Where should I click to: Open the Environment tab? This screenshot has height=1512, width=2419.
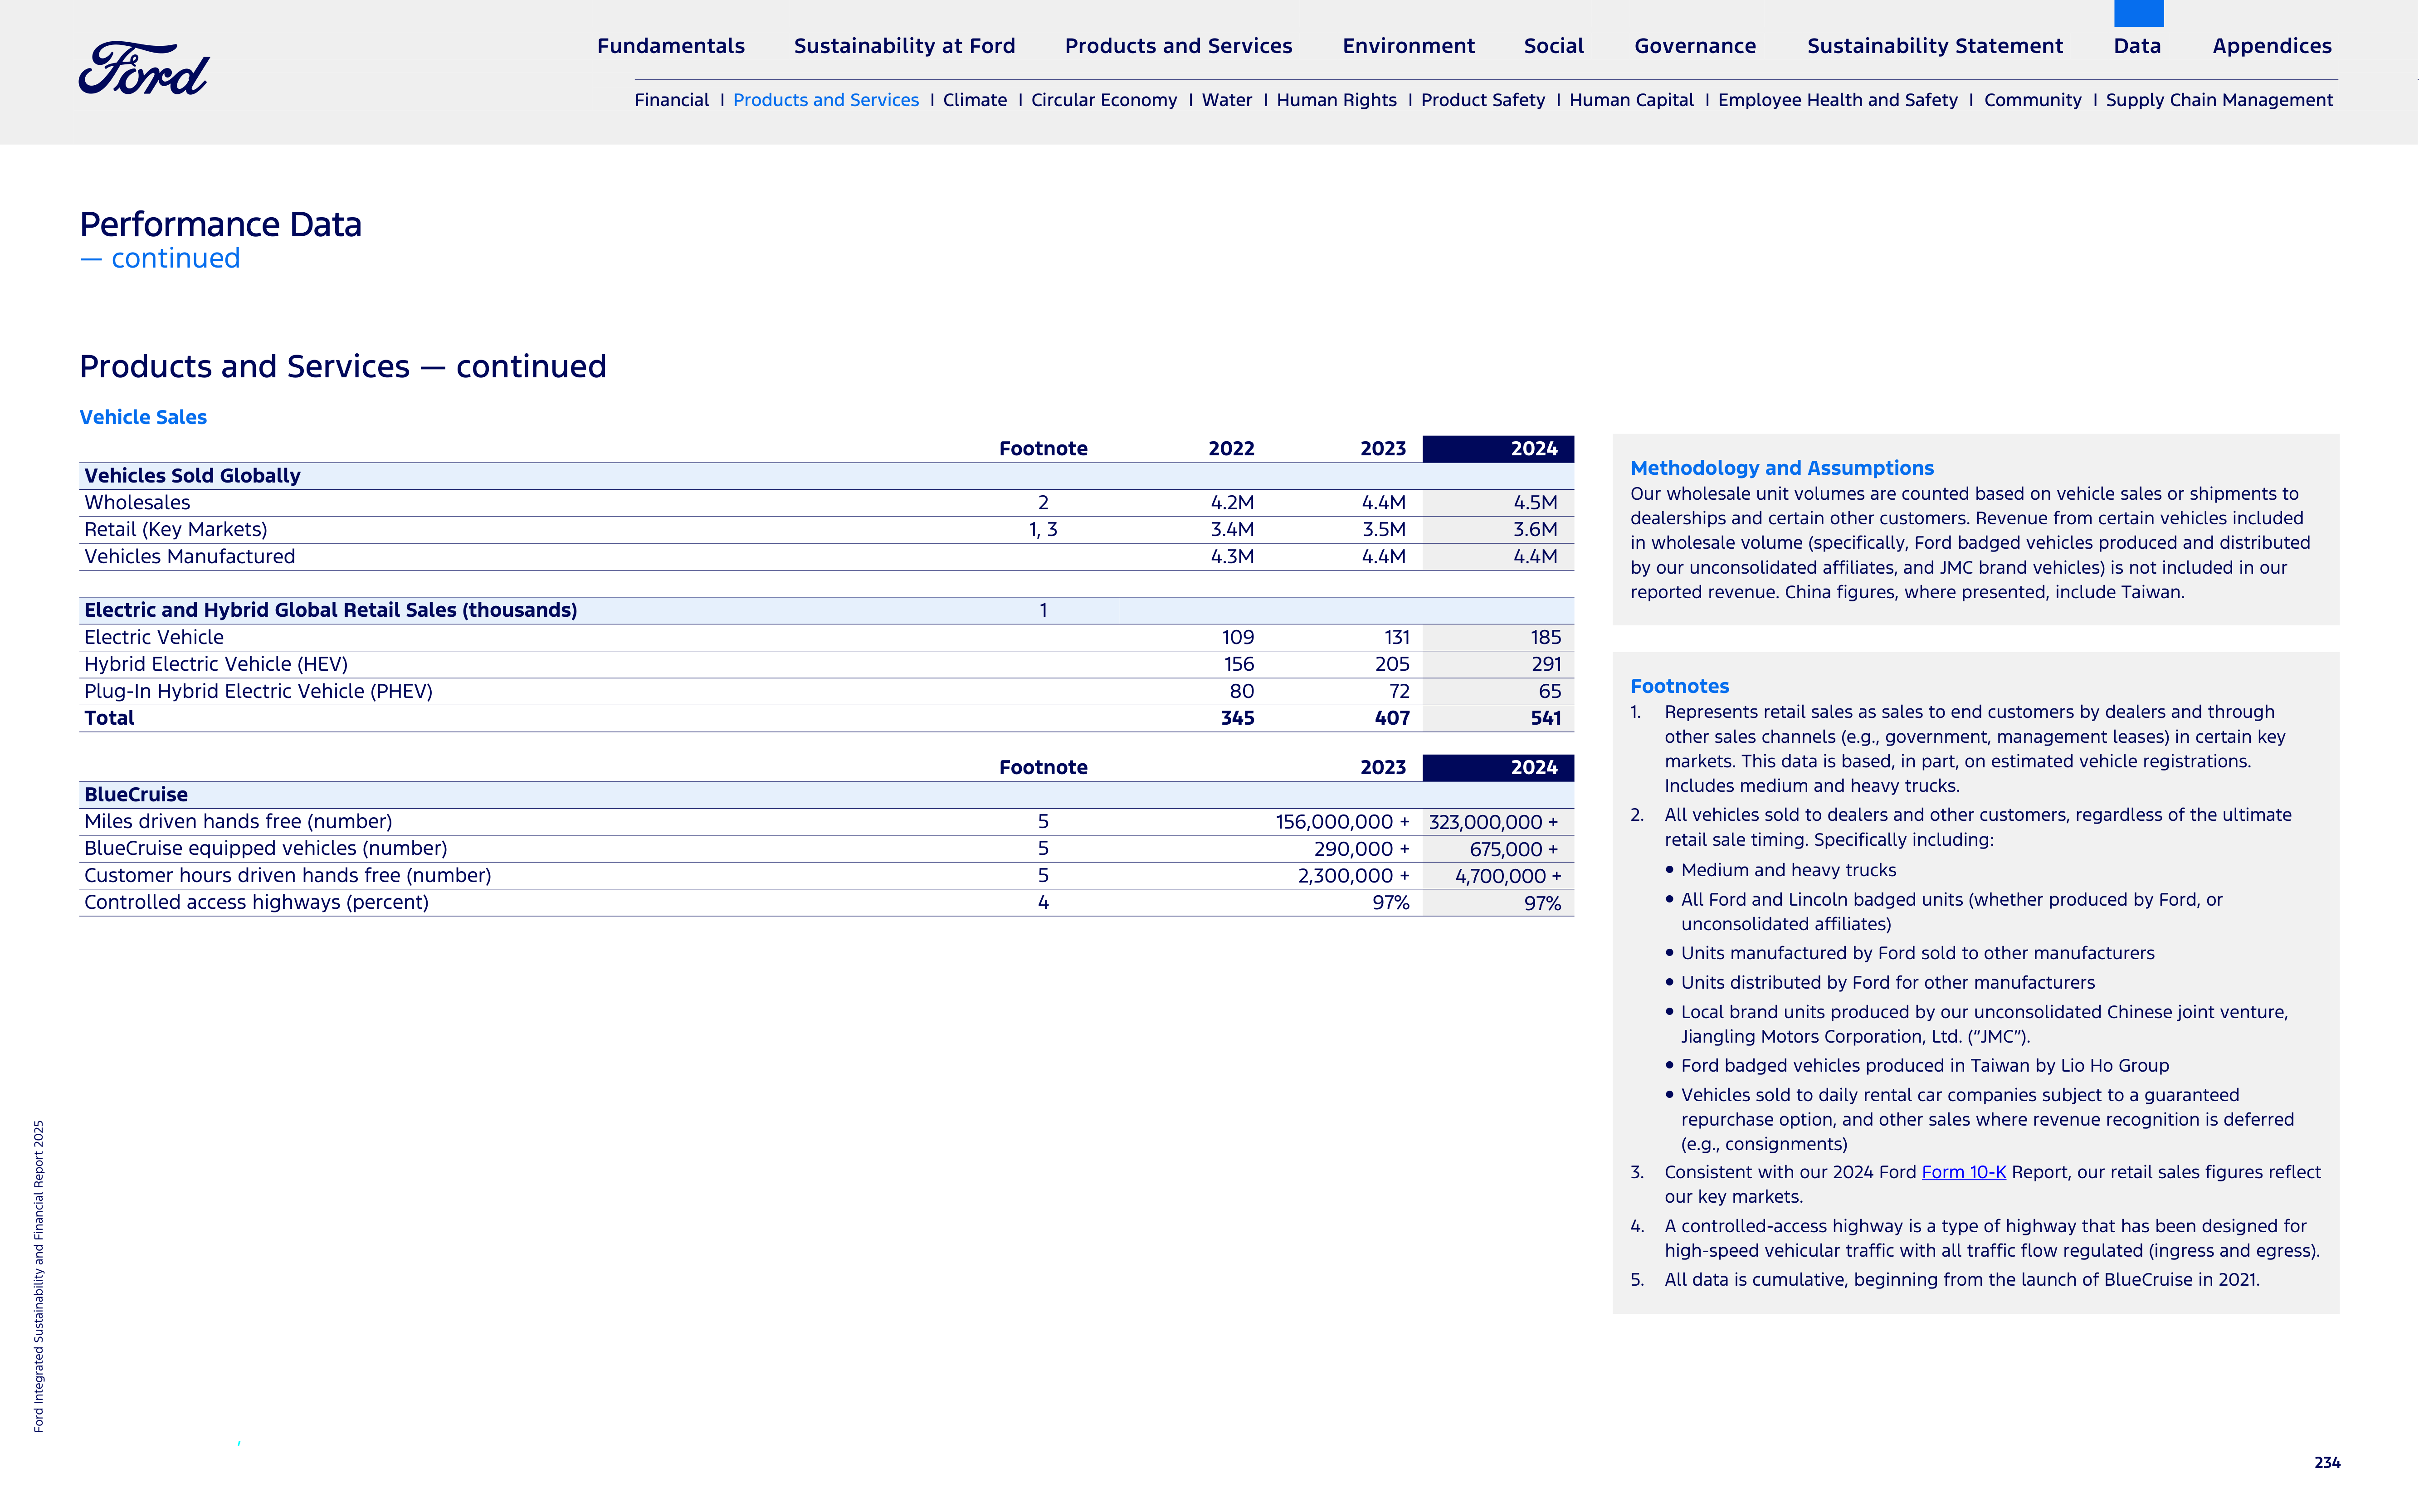(1408, 46)
